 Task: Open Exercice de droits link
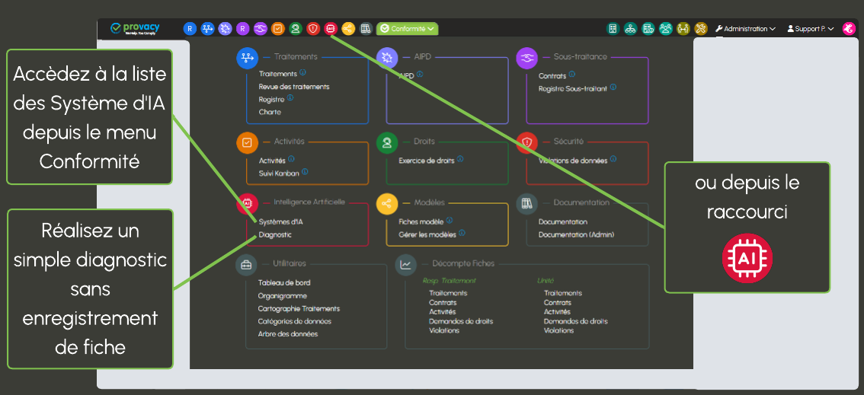(427, 161)
